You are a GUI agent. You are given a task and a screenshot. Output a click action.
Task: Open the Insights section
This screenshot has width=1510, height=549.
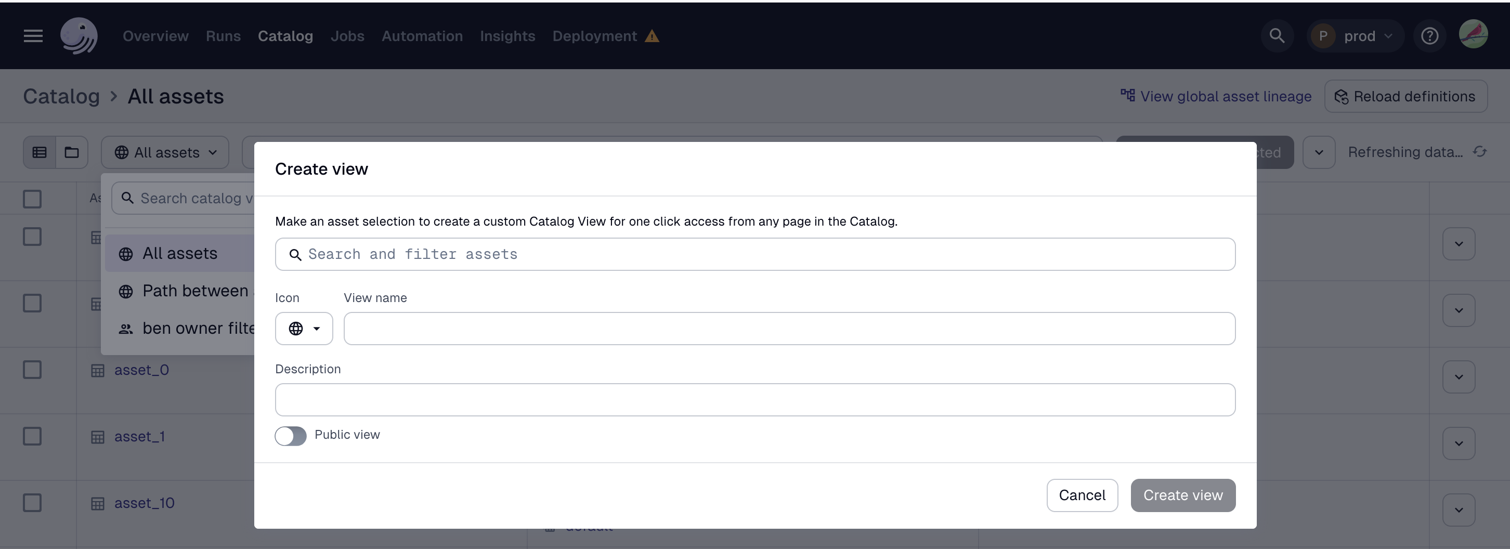tap(507, 36)
